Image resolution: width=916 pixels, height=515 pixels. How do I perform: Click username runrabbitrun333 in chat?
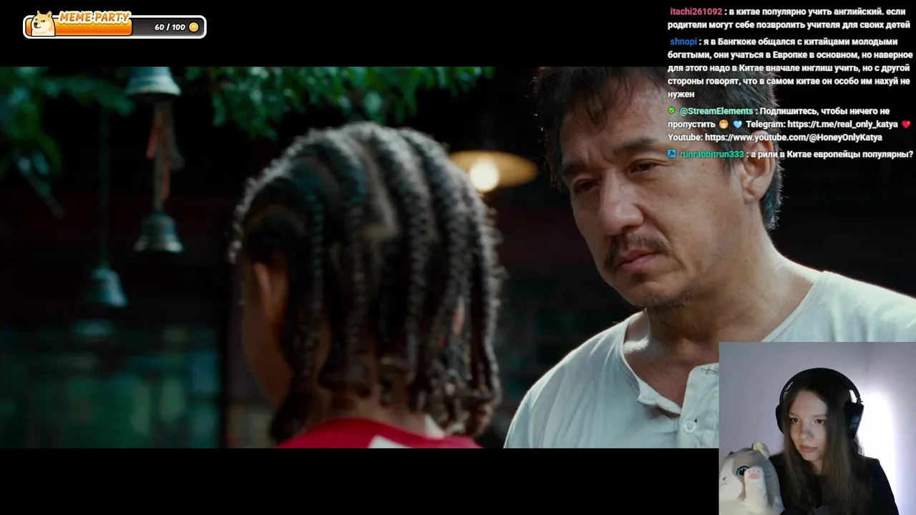(712, 154)
